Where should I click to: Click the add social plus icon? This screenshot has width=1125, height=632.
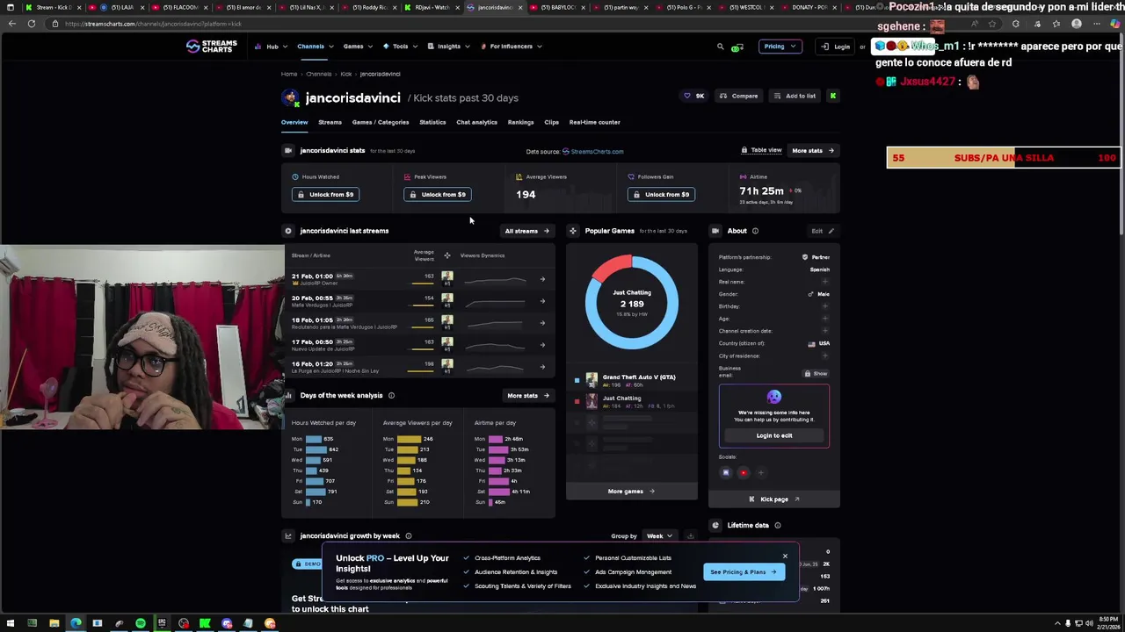click(x=761, y=473)
